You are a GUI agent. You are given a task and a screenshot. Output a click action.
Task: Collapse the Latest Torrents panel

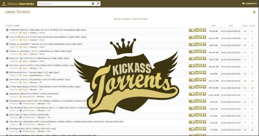[x=254, y=12]
